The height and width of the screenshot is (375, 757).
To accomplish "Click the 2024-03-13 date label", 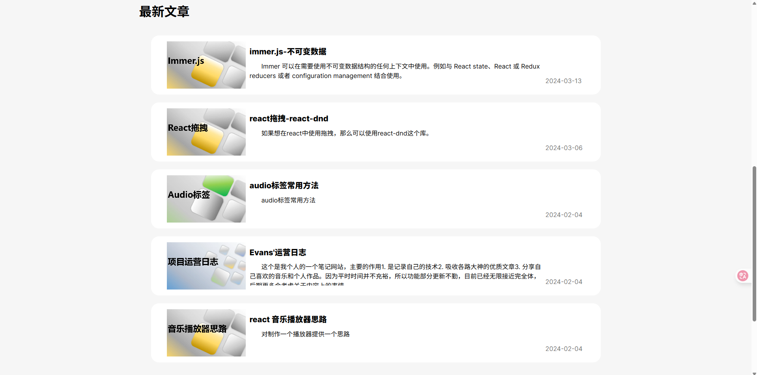I will 563,81.
